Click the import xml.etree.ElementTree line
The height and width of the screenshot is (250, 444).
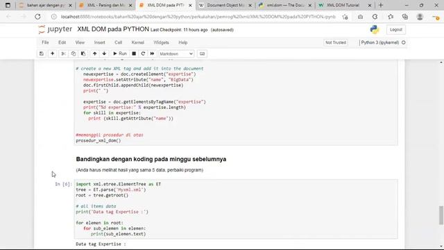point(119,184)
